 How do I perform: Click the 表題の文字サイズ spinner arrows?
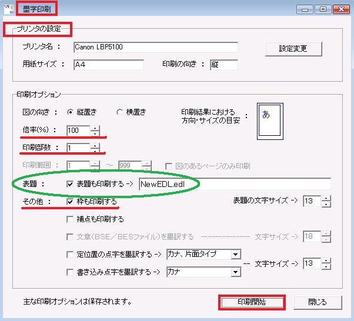tap(326, 202)
